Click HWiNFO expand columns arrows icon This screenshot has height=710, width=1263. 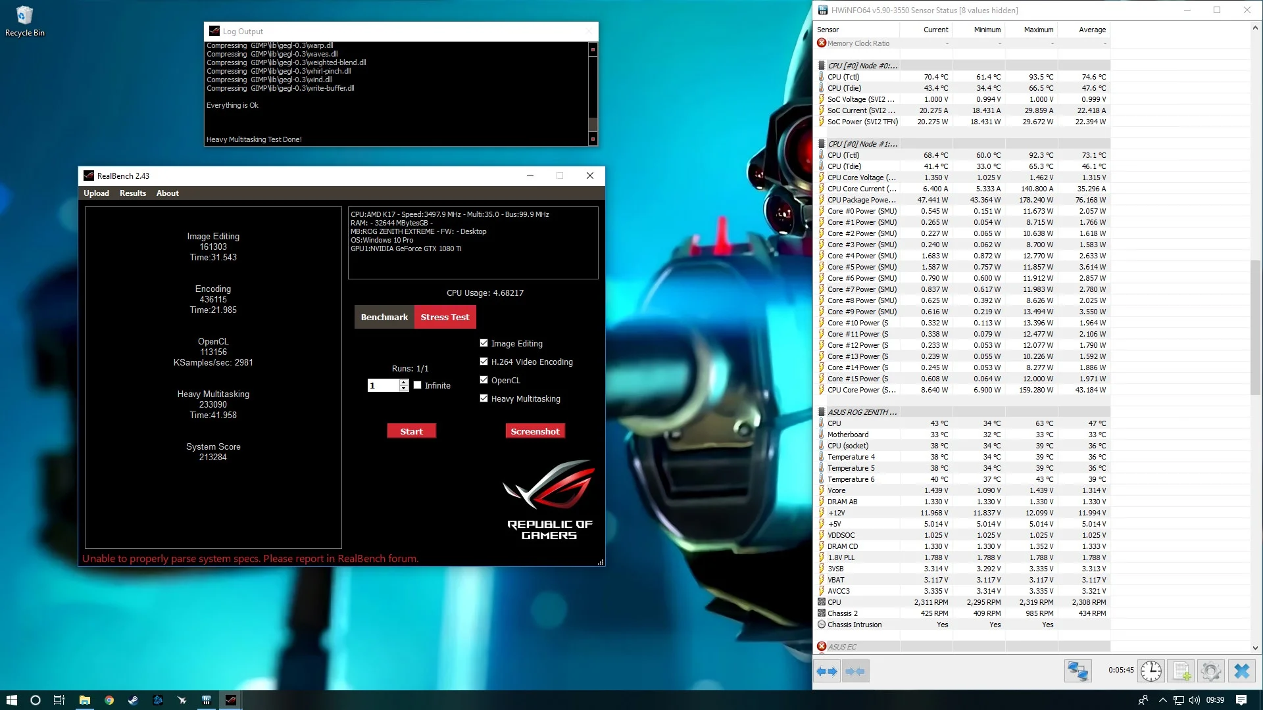tap(827, 671)
